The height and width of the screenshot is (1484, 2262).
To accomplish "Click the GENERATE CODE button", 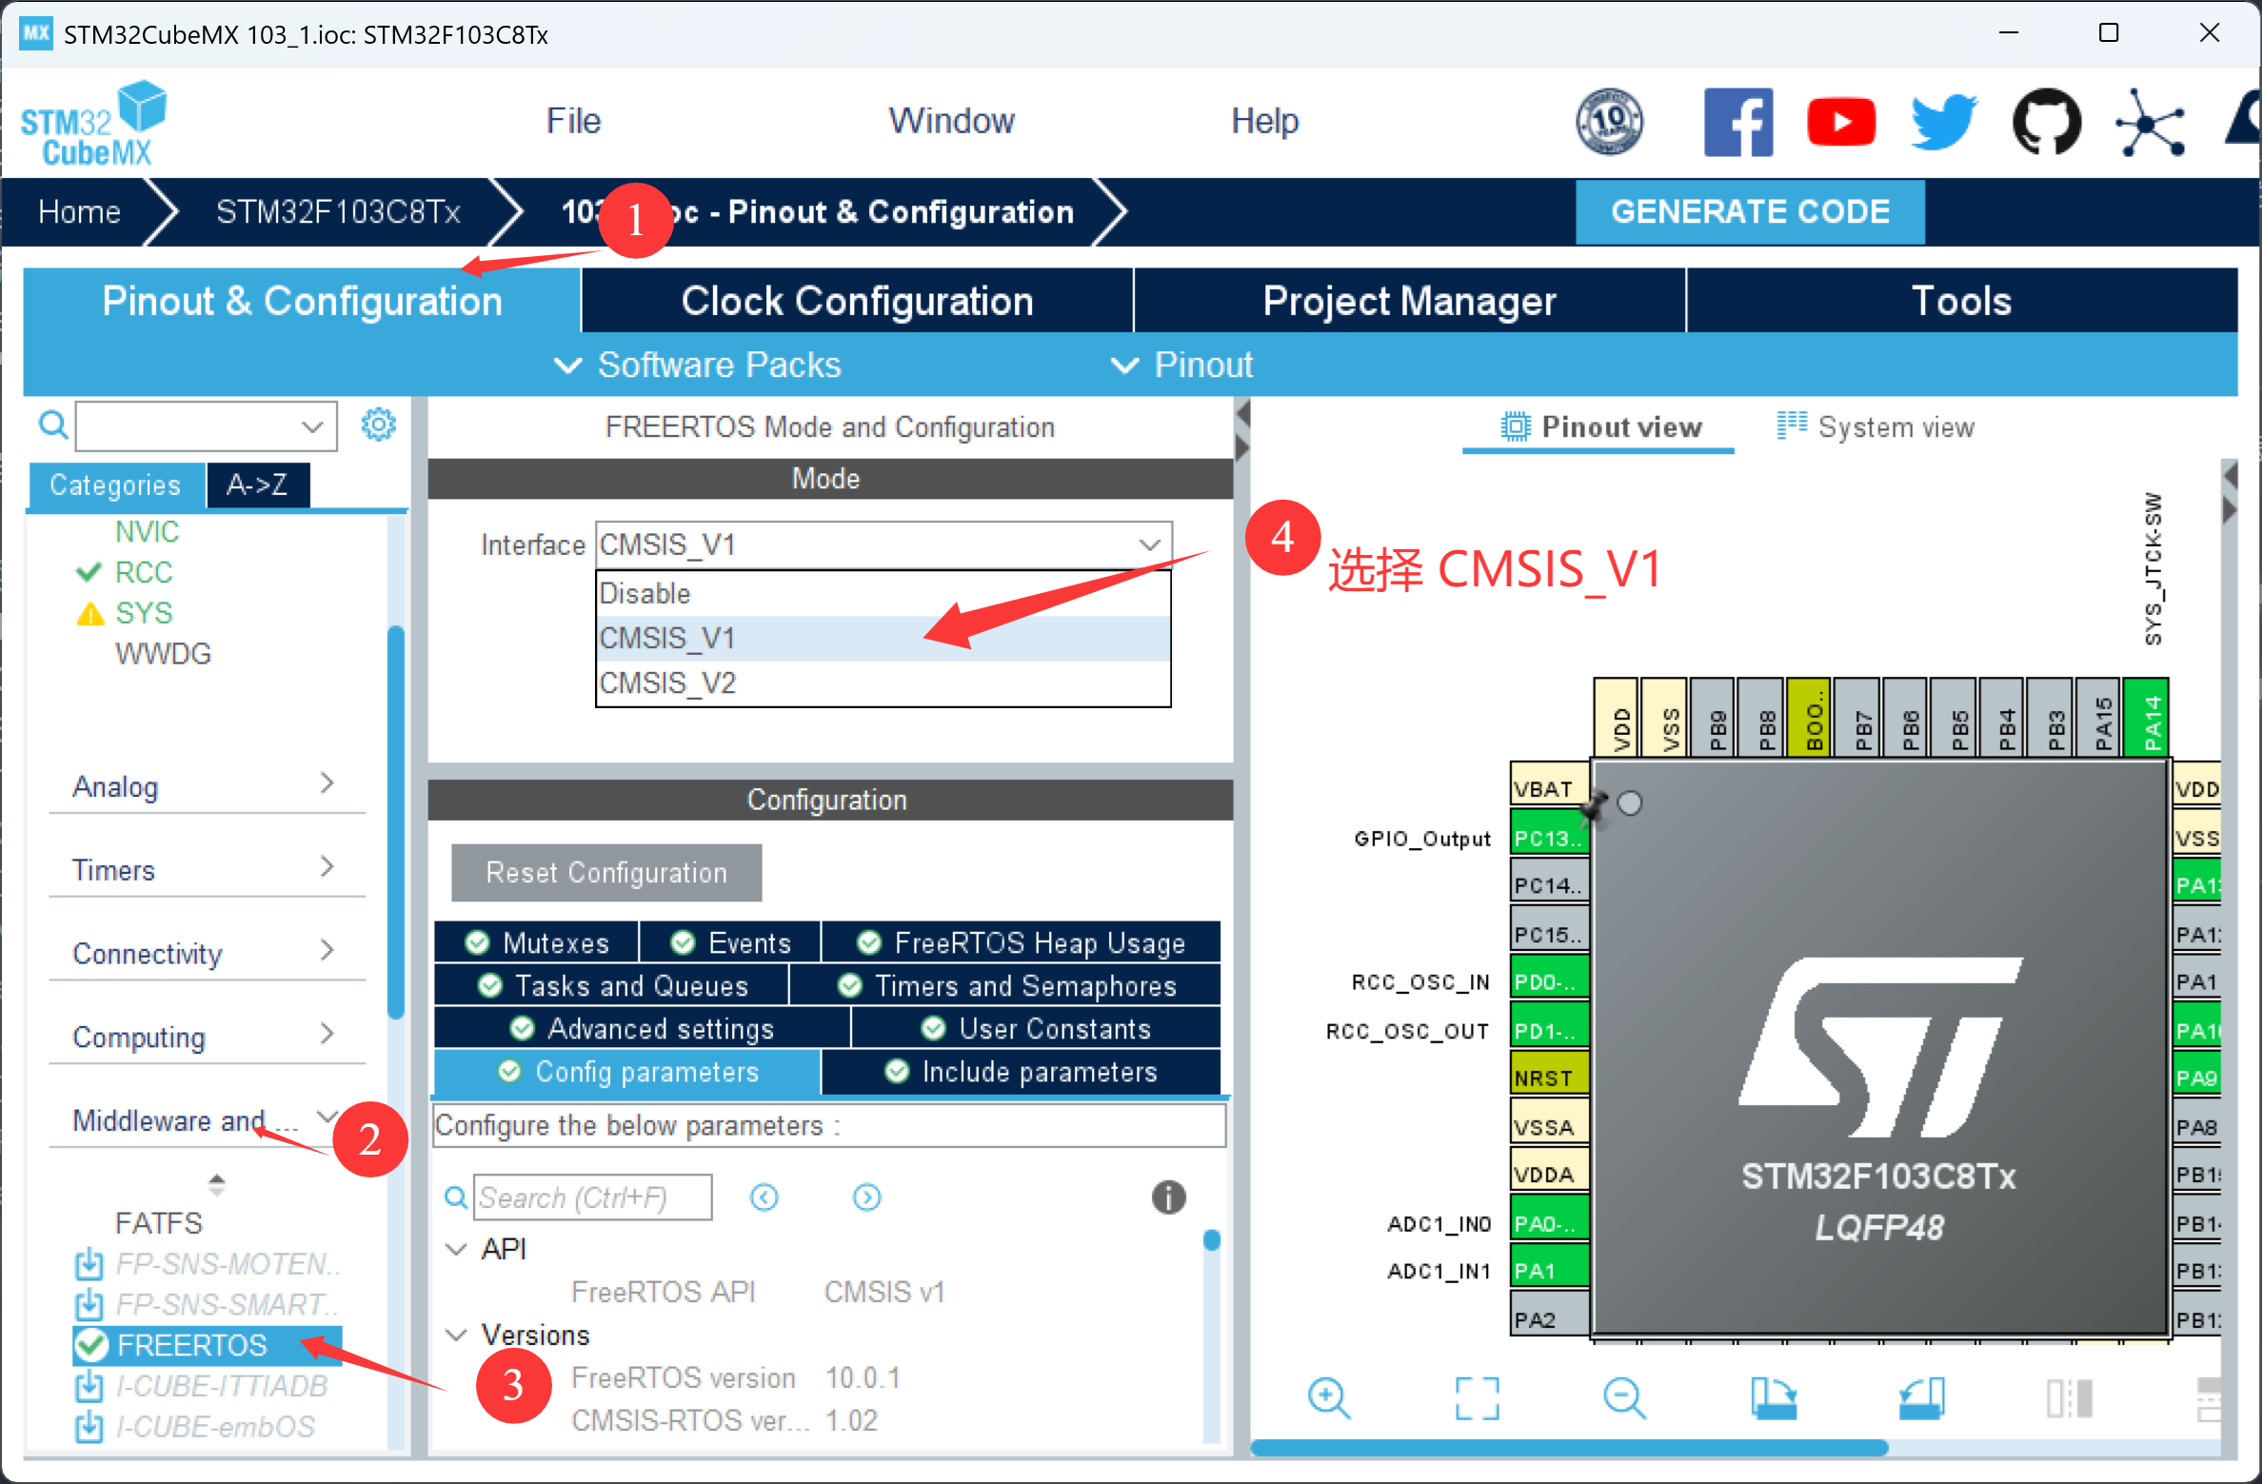I will (1750, 211).
